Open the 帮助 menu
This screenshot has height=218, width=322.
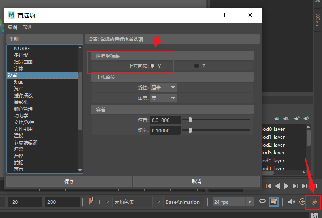pos(28,27)
